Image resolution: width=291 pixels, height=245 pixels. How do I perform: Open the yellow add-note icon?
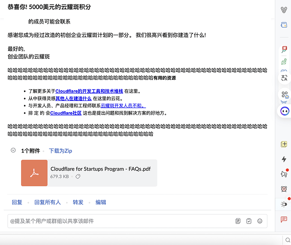[284, 144]
